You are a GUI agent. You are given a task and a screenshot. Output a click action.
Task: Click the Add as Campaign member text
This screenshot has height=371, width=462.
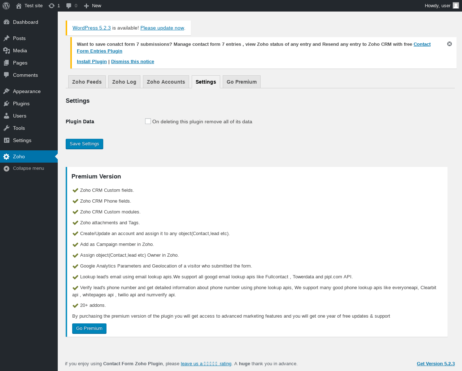tap(117, 244)
